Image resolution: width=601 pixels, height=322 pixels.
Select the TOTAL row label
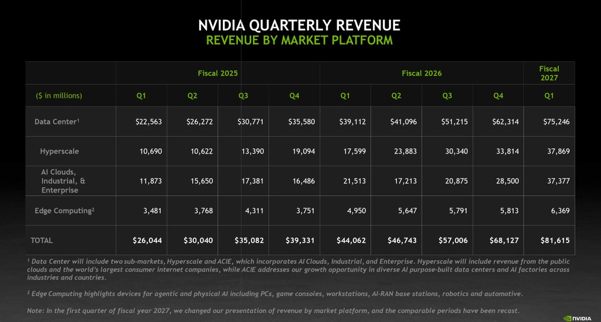(42, 241)
